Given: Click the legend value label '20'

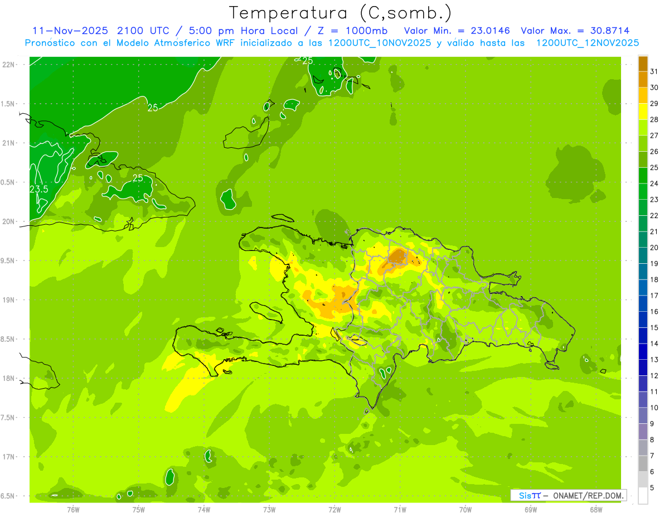Looking at the screenshot, I should 654,248.
